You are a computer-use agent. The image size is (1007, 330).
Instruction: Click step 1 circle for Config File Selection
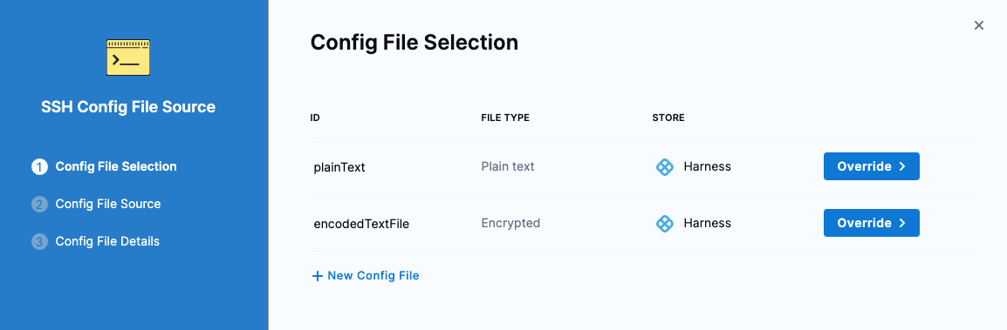[x=40, y=167]
